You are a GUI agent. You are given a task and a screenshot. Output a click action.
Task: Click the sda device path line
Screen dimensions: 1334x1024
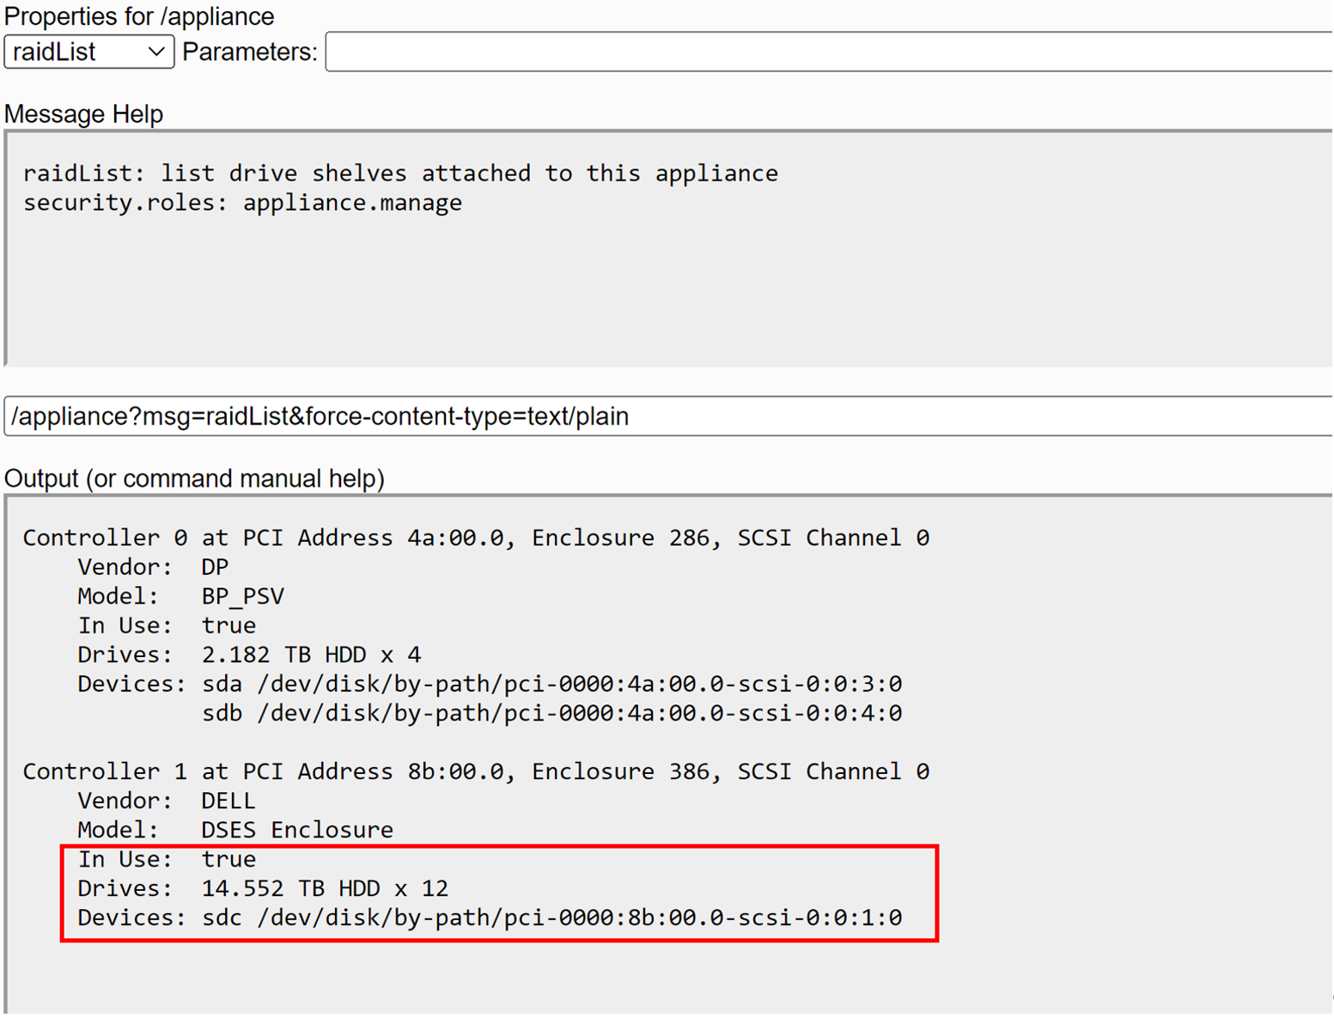[490, 684]
